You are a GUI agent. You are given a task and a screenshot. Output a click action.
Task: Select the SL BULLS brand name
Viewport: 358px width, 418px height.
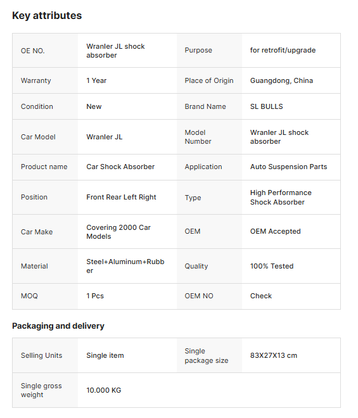267,106
